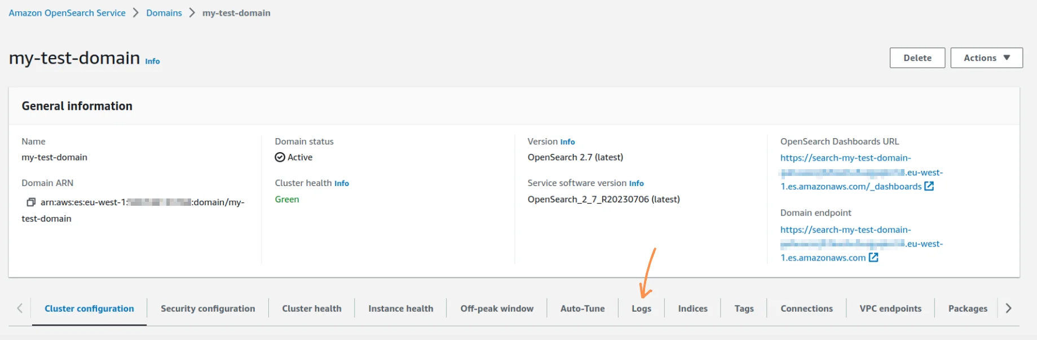Switch to the Logs tab
Screen dimensions: 1037x340
pyautogui.click(x=641, y=308)
